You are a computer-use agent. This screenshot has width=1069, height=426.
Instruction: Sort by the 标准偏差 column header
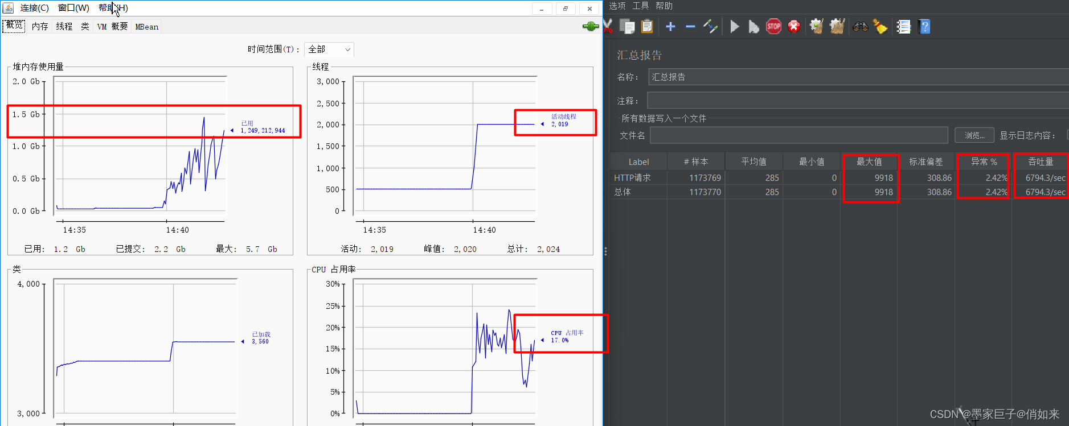pyautogui.click(x=926, y=162)
